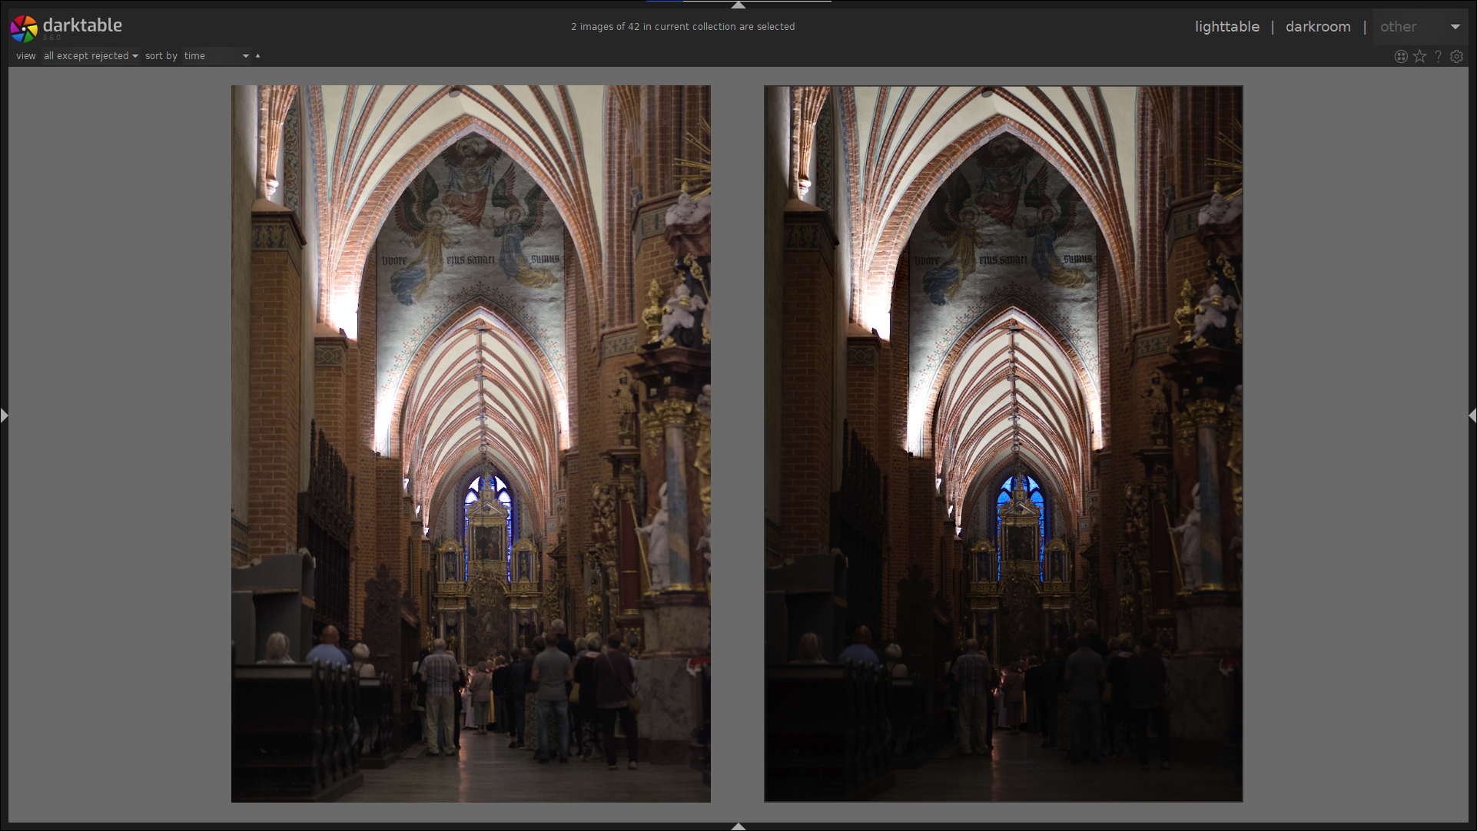
Task: Open the 'all except rejected' view filter
Action: (x=91, y=56)
